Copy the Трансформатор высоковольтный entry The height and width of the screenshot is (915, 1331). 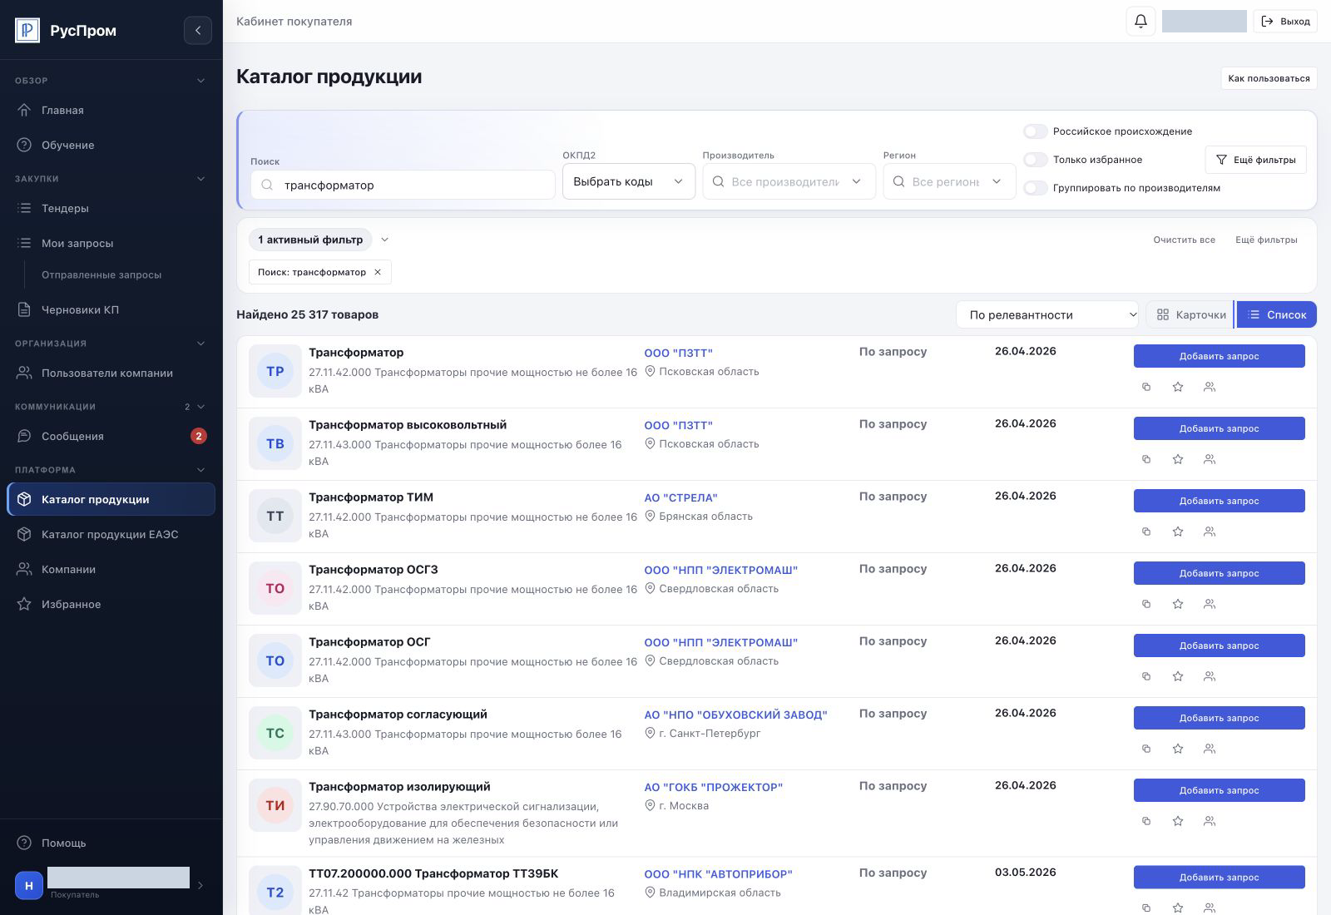click(x=1146, y=459)
